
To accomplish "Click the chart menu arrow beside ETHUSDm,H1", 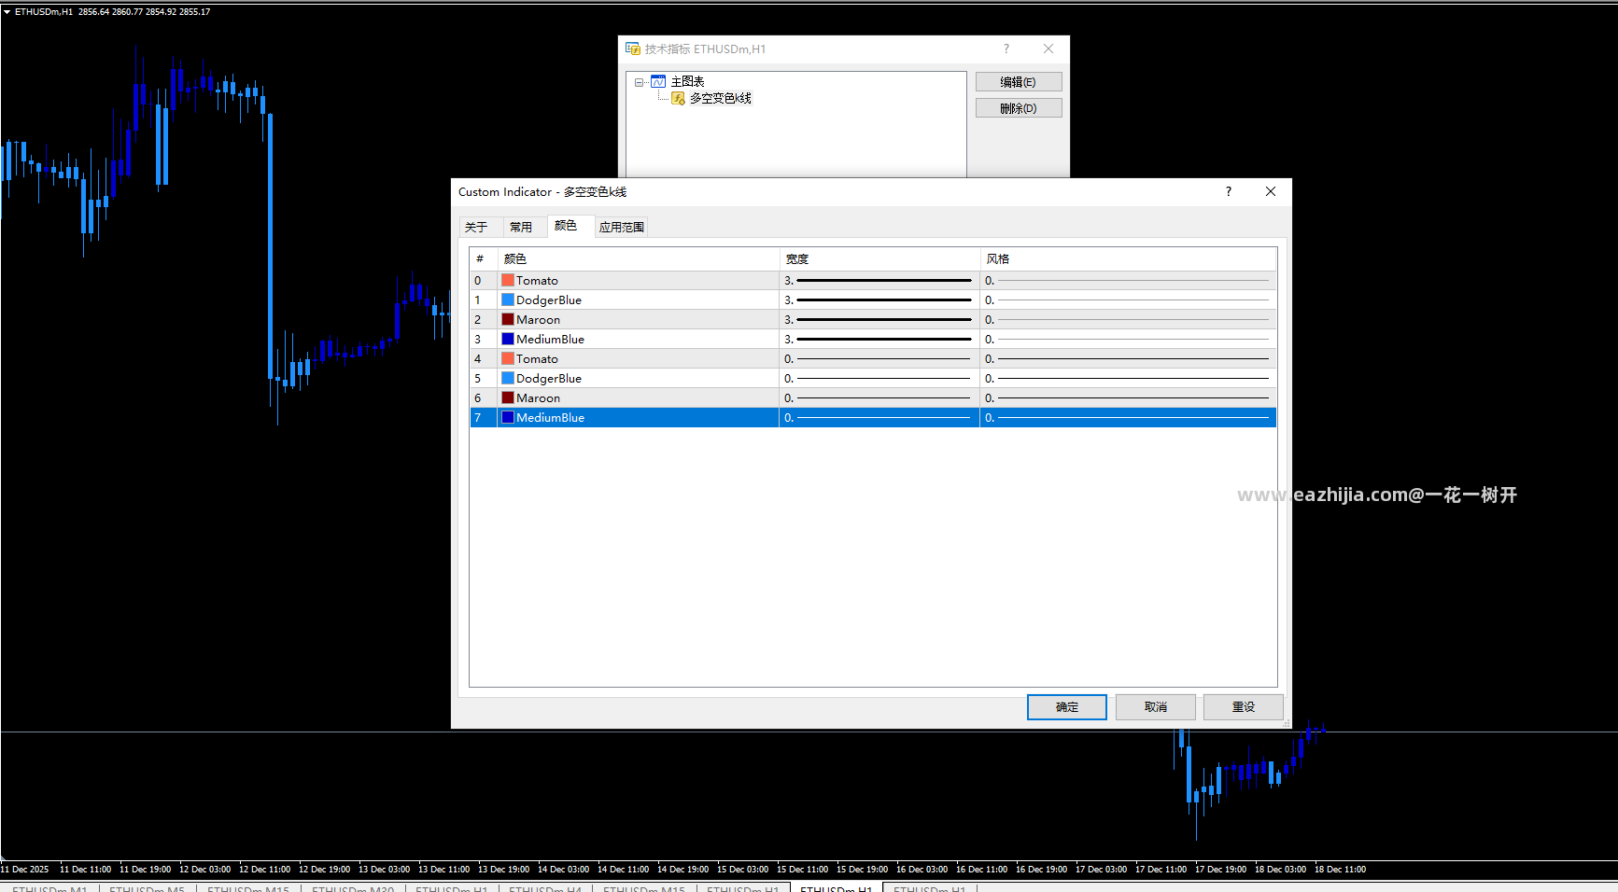I will pyautogui.click(x=7, y=12).
